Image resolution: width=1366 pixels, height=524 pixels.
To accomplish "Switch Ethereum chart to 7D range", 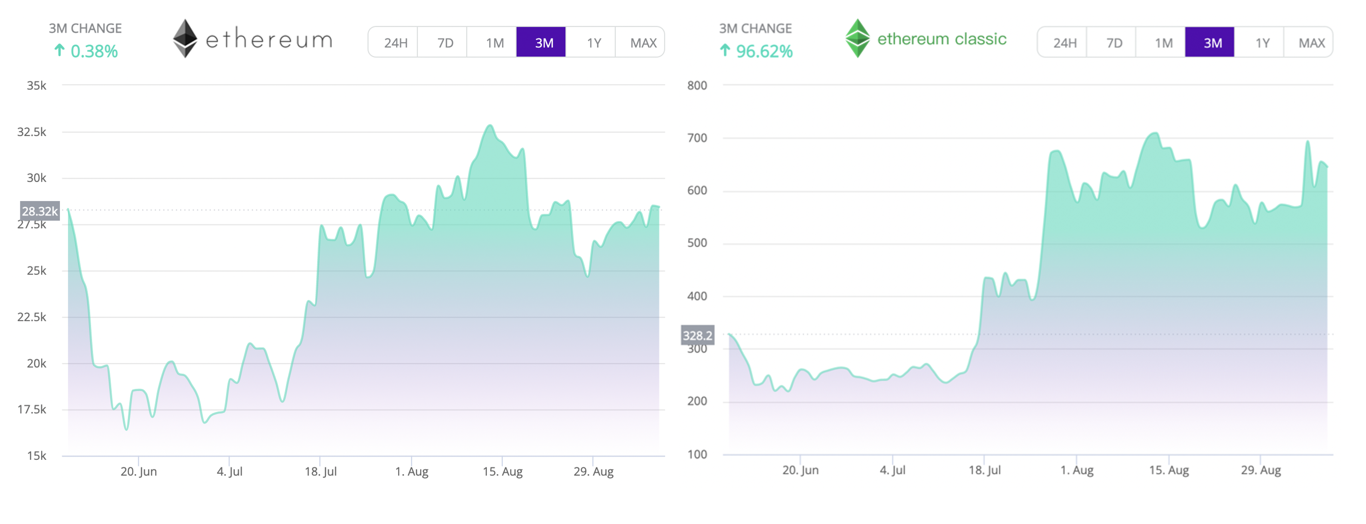I will coord(445,42).
